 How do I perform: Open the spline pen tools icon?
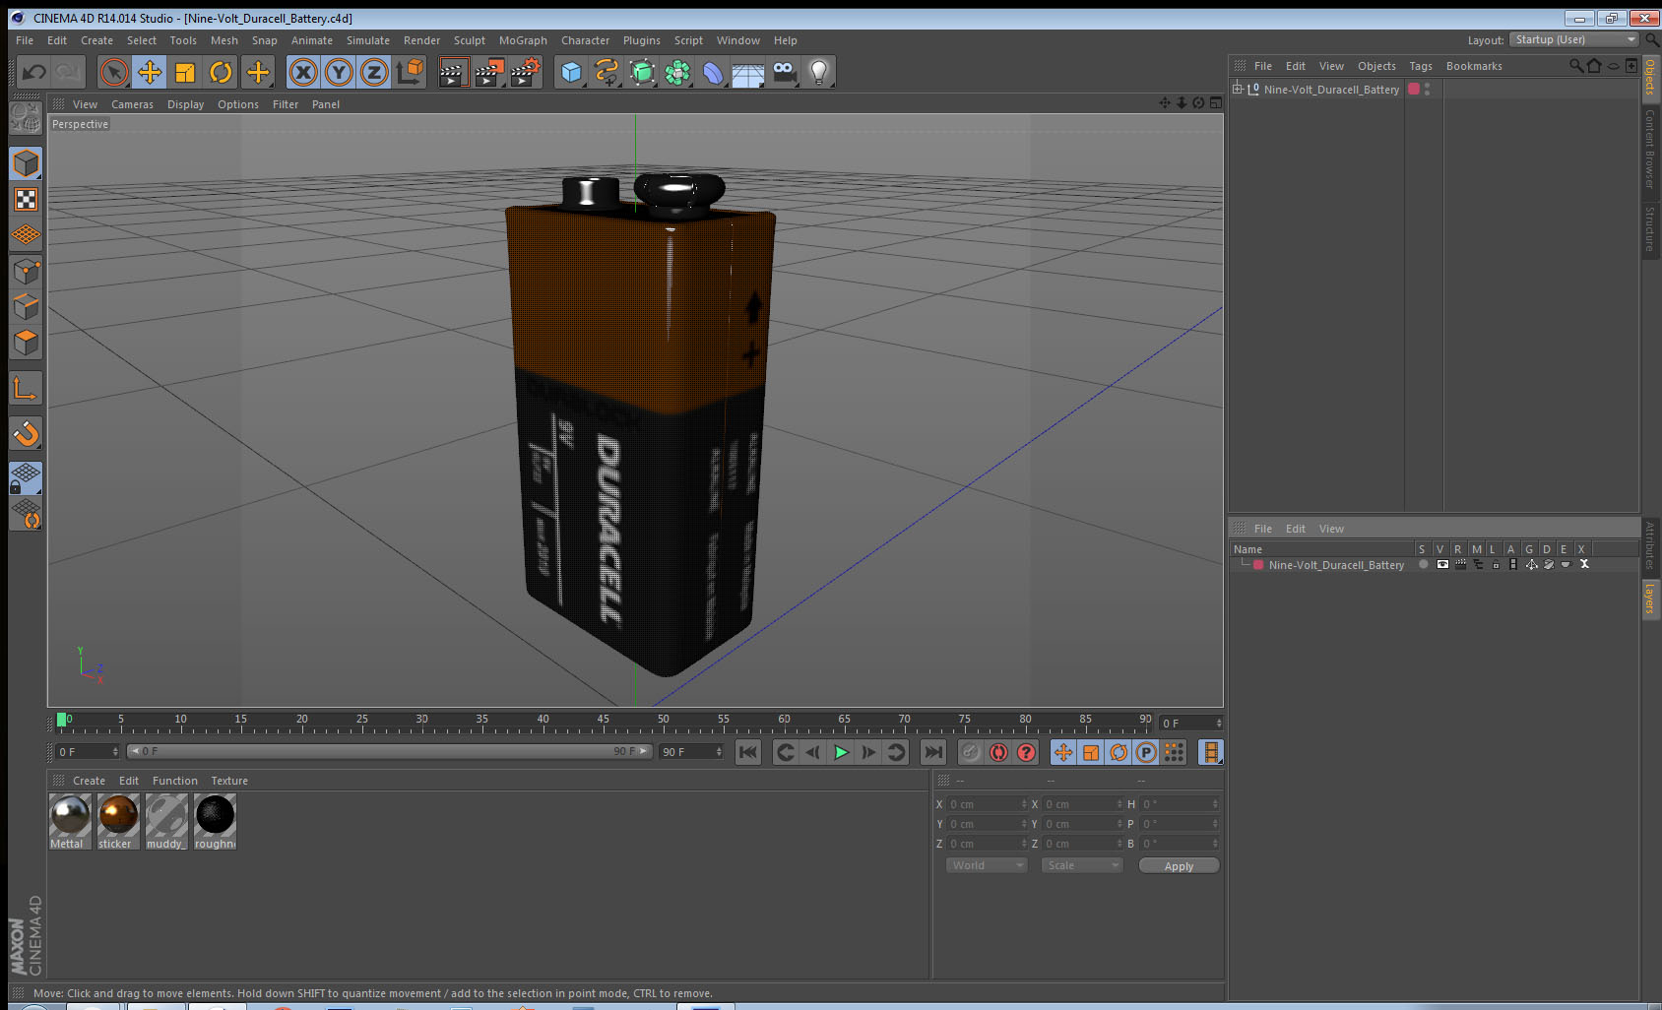coord(607,72)
